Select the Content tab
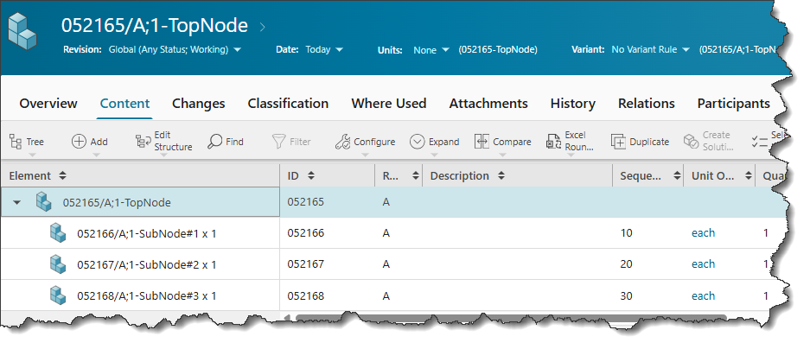This screenshot has height=349, width=810. tap(124, 104)
